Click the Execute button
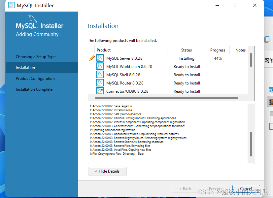 (x=216, y=189)
